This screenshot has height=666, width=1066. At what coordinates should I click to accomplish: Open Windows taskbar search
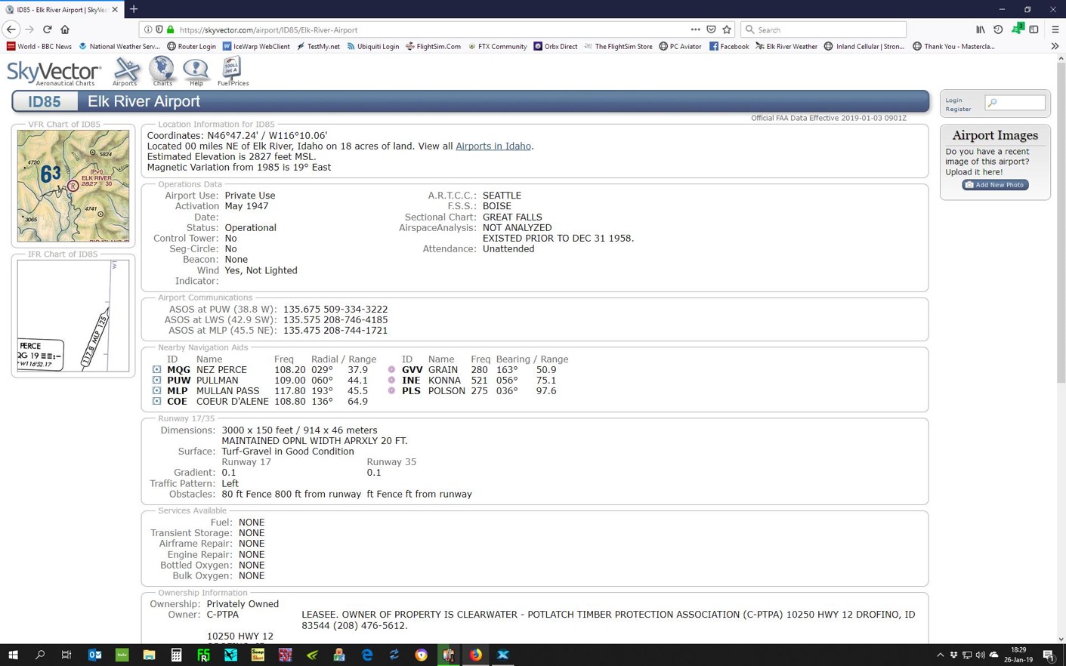click(x=40, y=655)
